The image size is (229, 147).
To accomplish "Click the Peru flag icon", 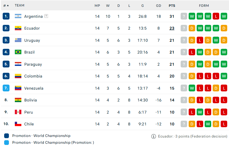I will pos(18,112).
